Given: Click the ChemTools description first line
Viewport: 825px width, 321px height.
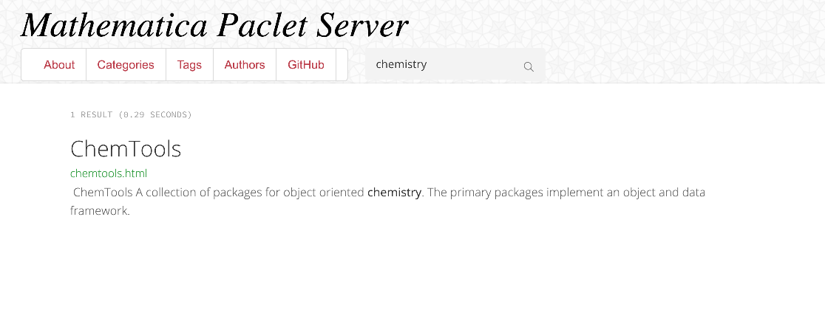Looking at the screenshot, I should pyautogui.click(x=389, y=193).
